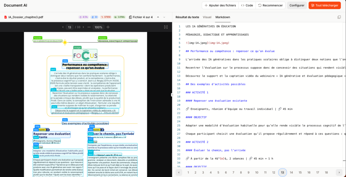Click the Document AI title
This screenshot has width=346, height=177.
click(16, 5)
